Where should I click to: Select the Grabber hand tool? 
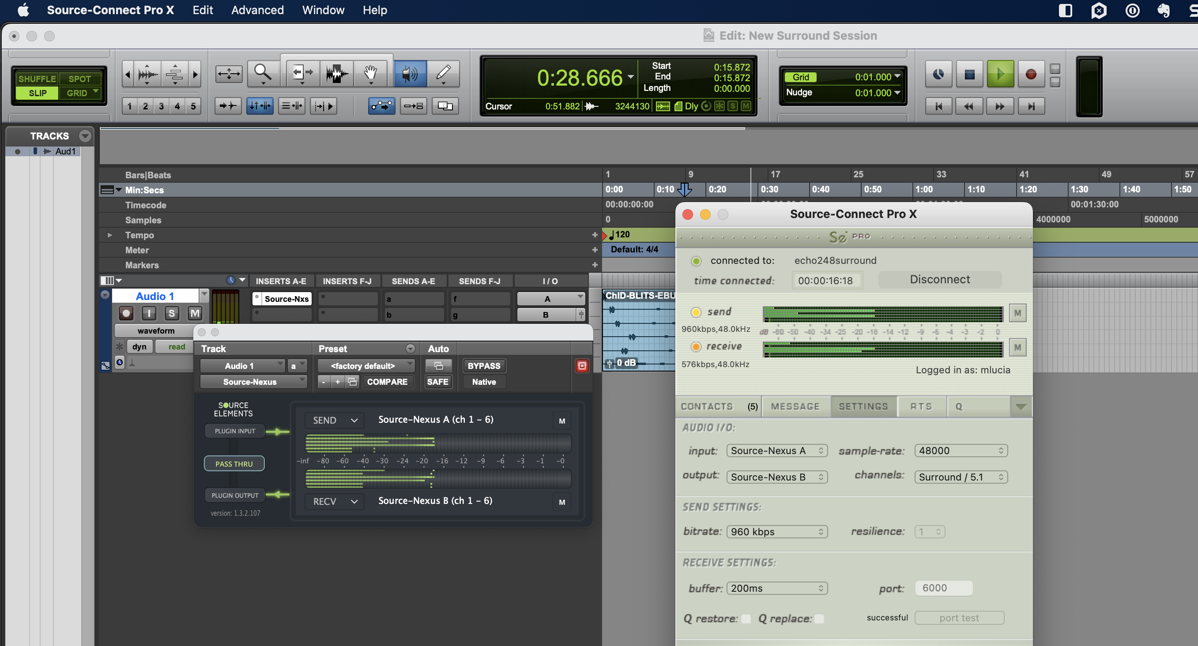coord(371,73)
